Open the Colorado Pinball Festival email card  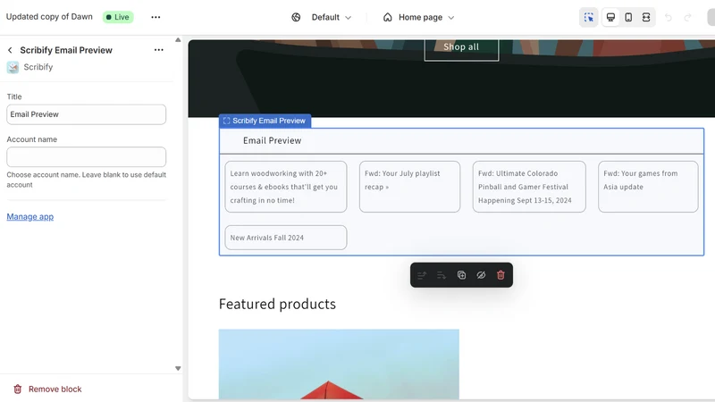(529, 187)
